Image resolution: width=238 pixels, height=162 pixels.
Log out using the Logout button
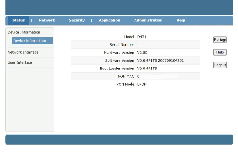point(220,65)
